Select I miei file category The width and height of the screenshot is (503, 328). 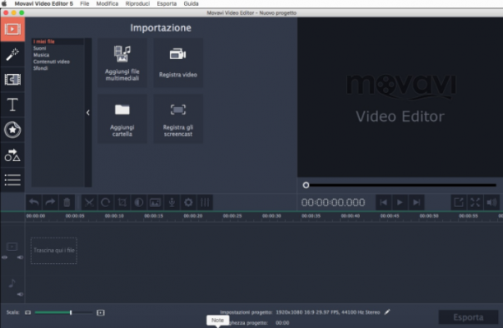pyautogui.click(x=44, y=41)
